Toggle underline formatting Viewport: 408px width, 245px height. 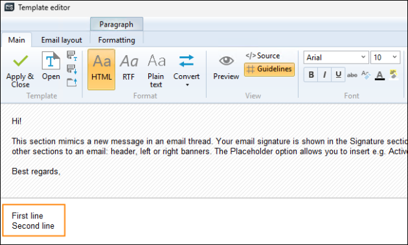pos(338,75)
